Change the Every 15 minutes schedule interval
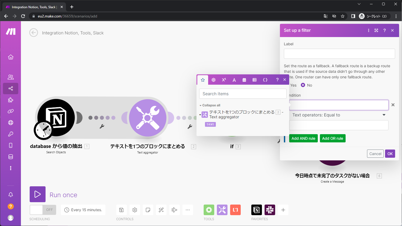The width and height of the screenshot is (402, 226). (x=83, y=210)
